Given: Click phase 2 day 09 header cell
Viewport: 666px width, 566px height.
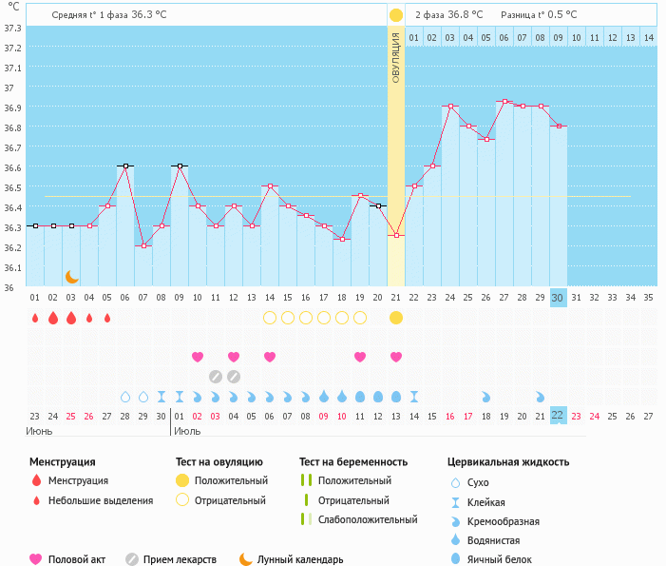Looking at the screenshot, I should [x=558, y=38].
